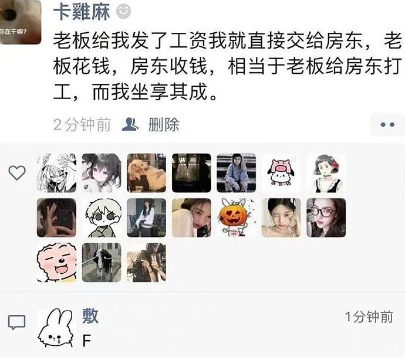405x357 pixels.
Task: Tap the comment text F
Action: coord(86,341)
